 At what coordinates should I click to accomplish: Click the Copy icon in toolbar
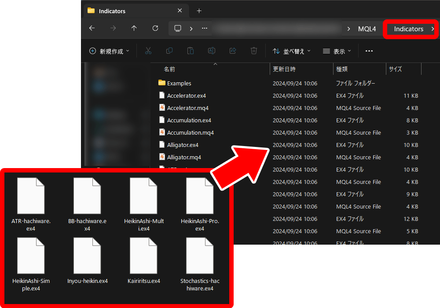coord(169,51)
